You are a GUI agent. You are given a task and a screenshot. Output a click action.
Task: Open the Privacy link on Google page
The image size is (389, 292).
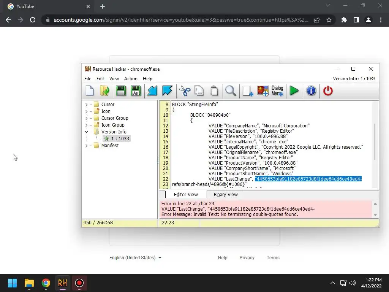click(x=247, y=258)
